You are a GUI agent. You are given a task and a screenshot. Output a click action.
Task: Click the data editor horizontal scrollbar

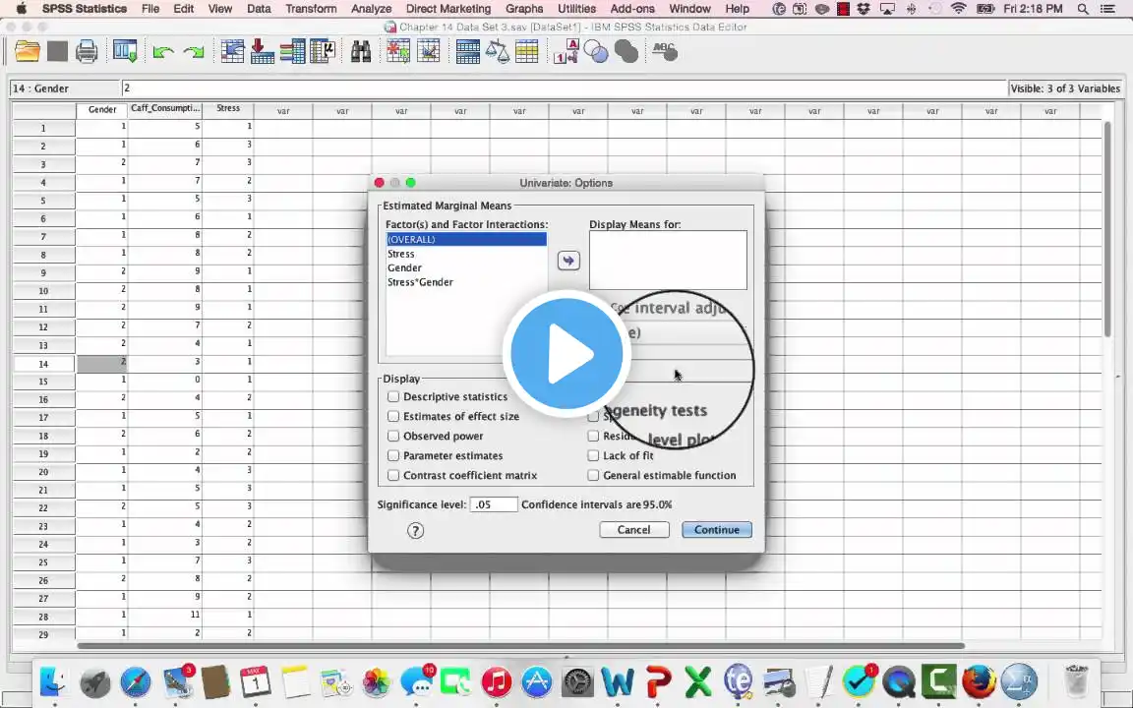[x=520, y=646]
